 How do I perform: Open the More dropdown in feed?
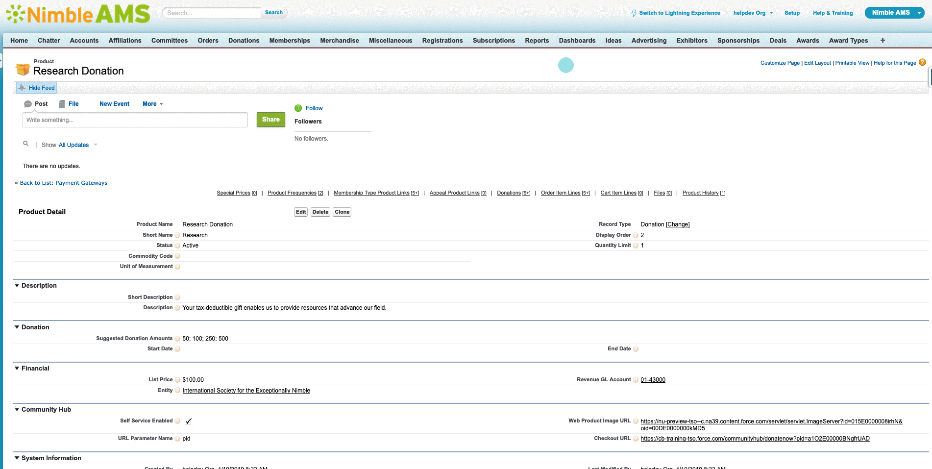[152, 104]
